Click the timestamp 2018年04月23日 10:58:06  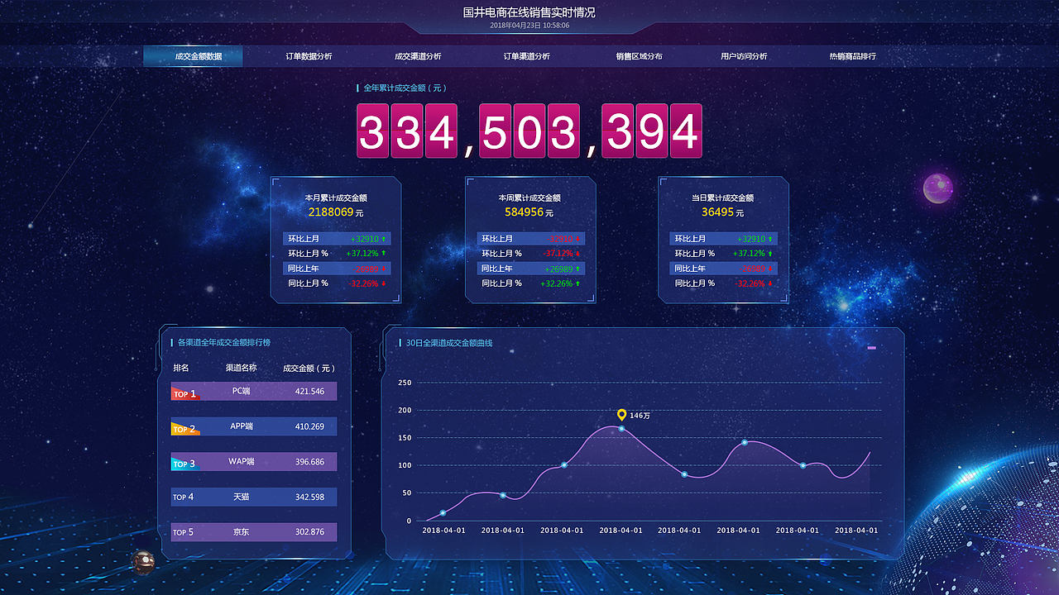coord(529,26)
